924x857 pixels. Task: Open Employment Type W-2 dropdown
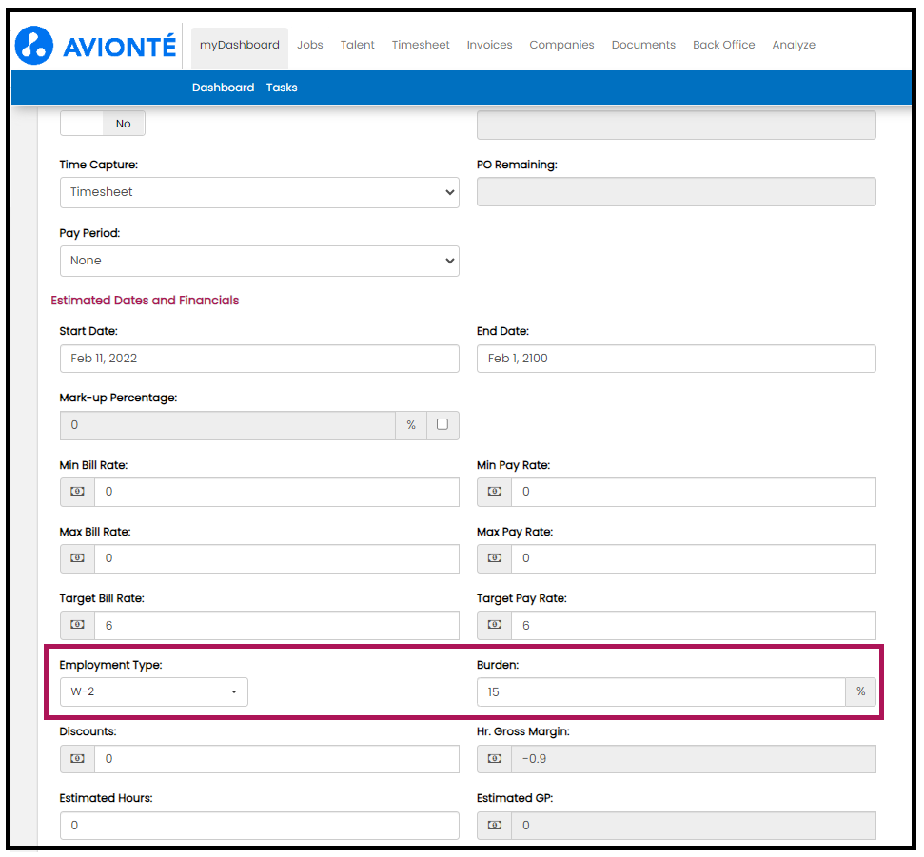point(153,691)
